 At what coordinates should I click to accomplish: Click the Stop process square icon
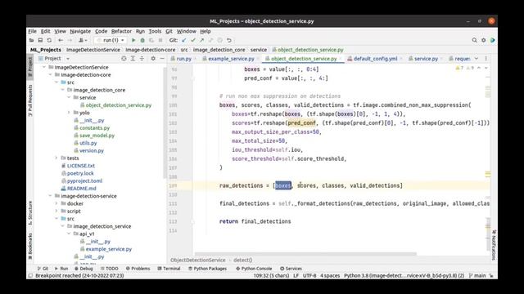pyautogui.click(x=160, y=40)
